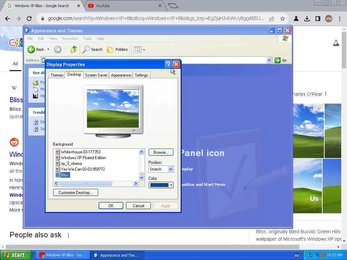Open Chrome side panel icon
The width and height of the screenshot is (347, 260).
pos(318,19)
